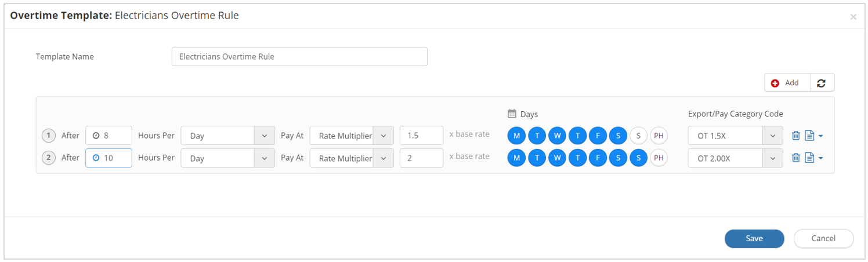This screenshot has height=262, width=868.
Task: Click the After 8 hours field in rule 1
Action: click(108, 136)
